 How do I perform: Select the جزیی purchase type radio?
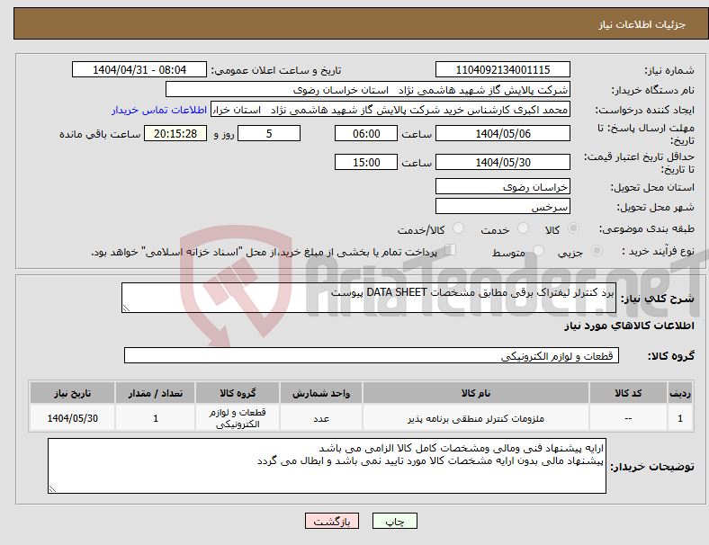click(597, 251)
